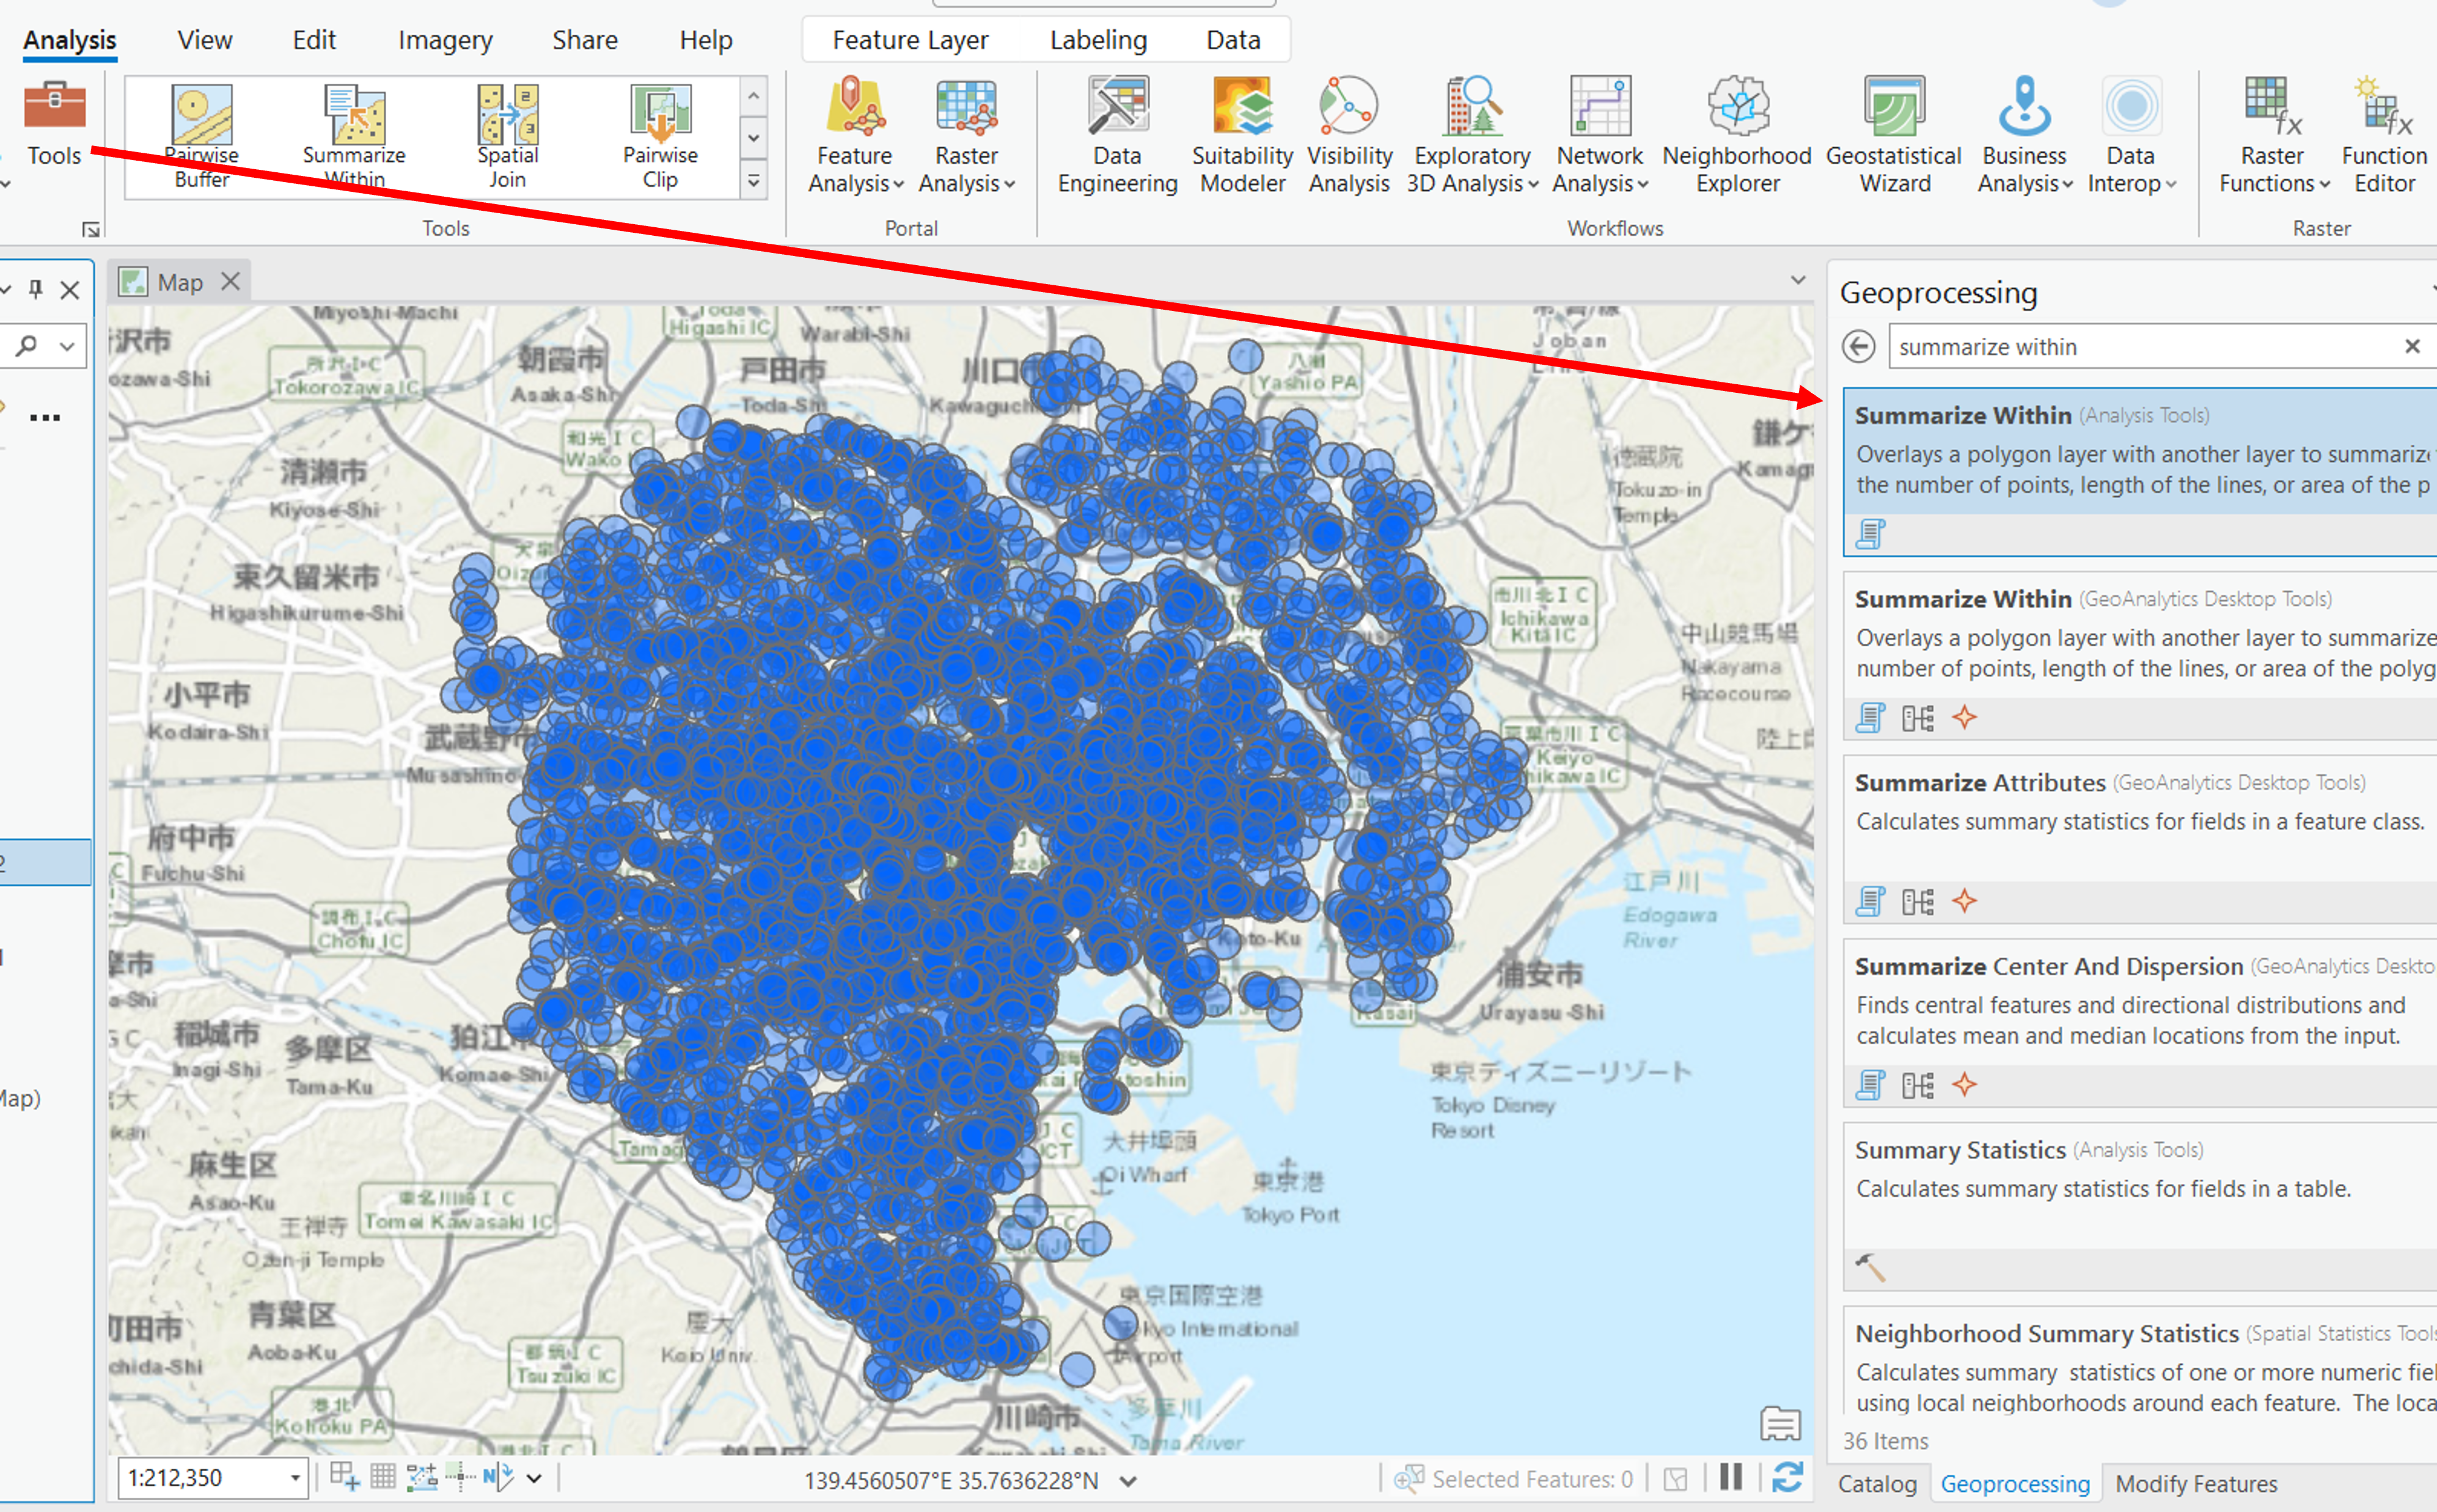
Task: Open the coordinate display format dropdown
Action: (x=1128, y=1481)
